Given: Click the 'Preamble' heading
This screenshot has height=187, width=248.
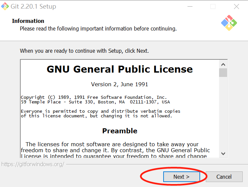Looking at the screenshot, I should coord(120,131).
